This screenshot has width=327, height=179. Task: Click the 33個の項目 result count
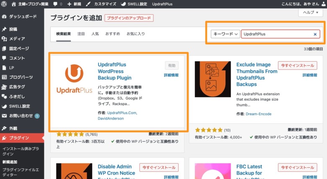coord(313,49)
